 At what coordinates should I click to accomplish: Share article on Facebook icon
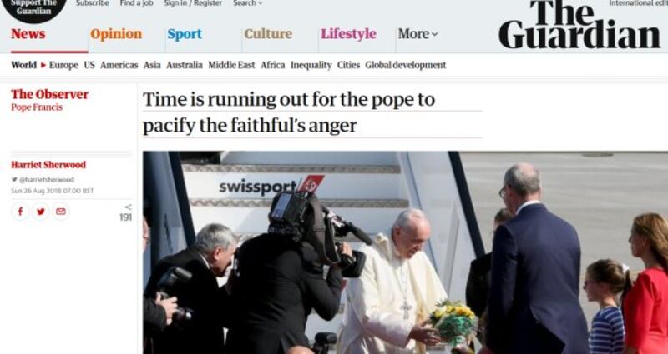pyautogui.click(x=20, y=212)
